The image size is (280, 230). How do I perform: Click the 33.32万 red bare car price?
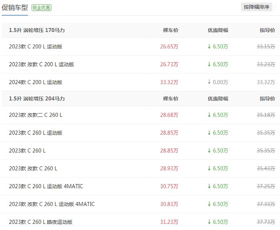(x=169, y=82)
